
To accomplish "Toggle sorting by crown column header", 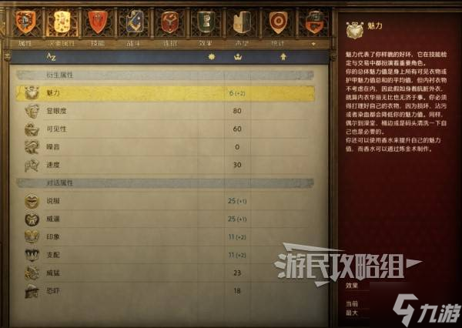I will coord(238,57).
